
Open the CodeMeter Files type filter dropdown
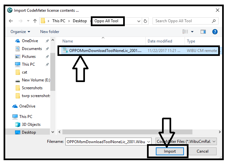click(x=186, y=142)
